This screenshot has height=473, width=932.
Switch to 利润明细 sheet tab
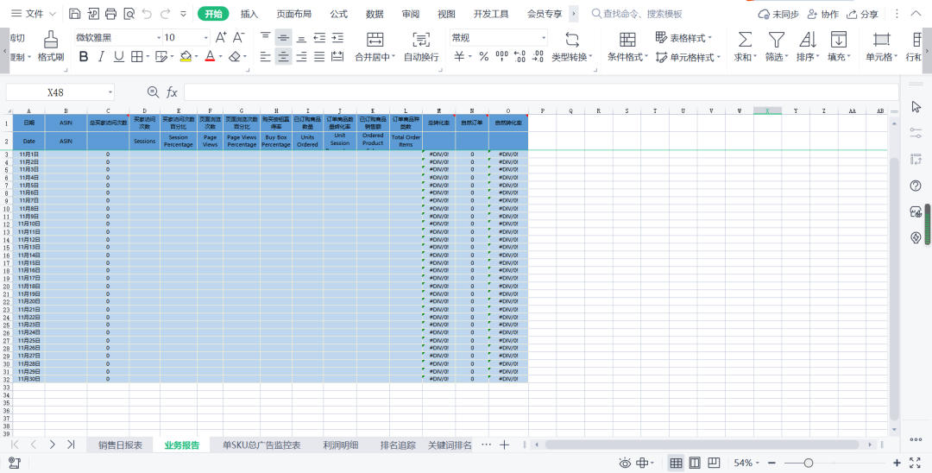[x=341, y=445]
